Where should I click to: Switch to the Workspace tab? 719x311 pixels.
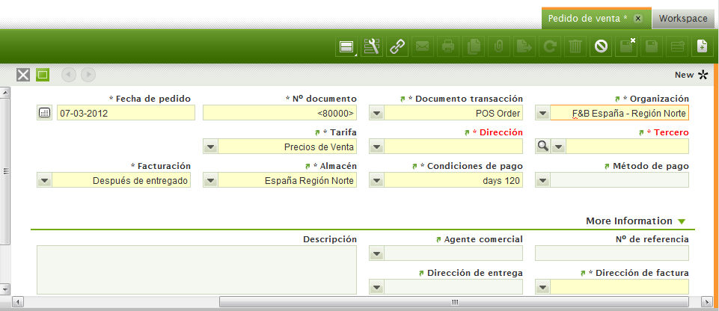tap(683, 19)
